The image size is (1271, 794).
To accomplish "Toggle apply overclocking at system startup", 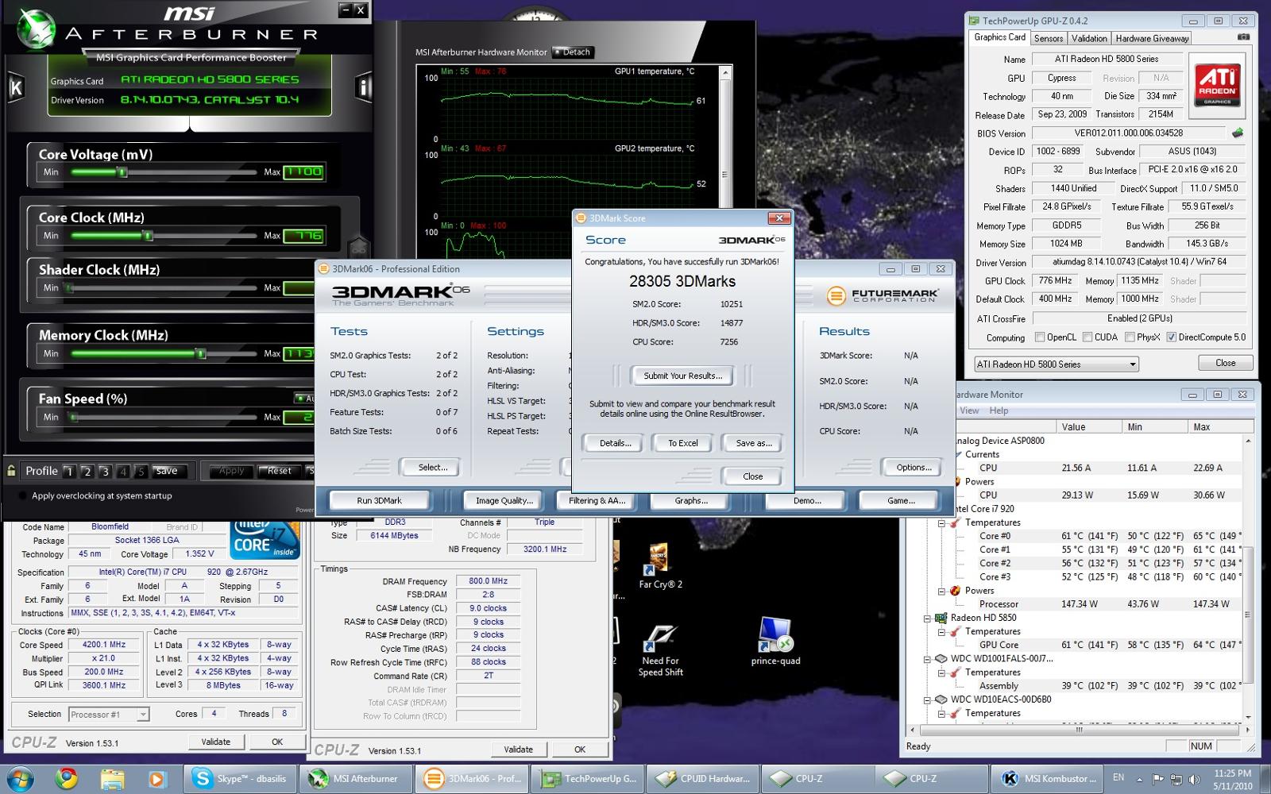I will point(22,495).
